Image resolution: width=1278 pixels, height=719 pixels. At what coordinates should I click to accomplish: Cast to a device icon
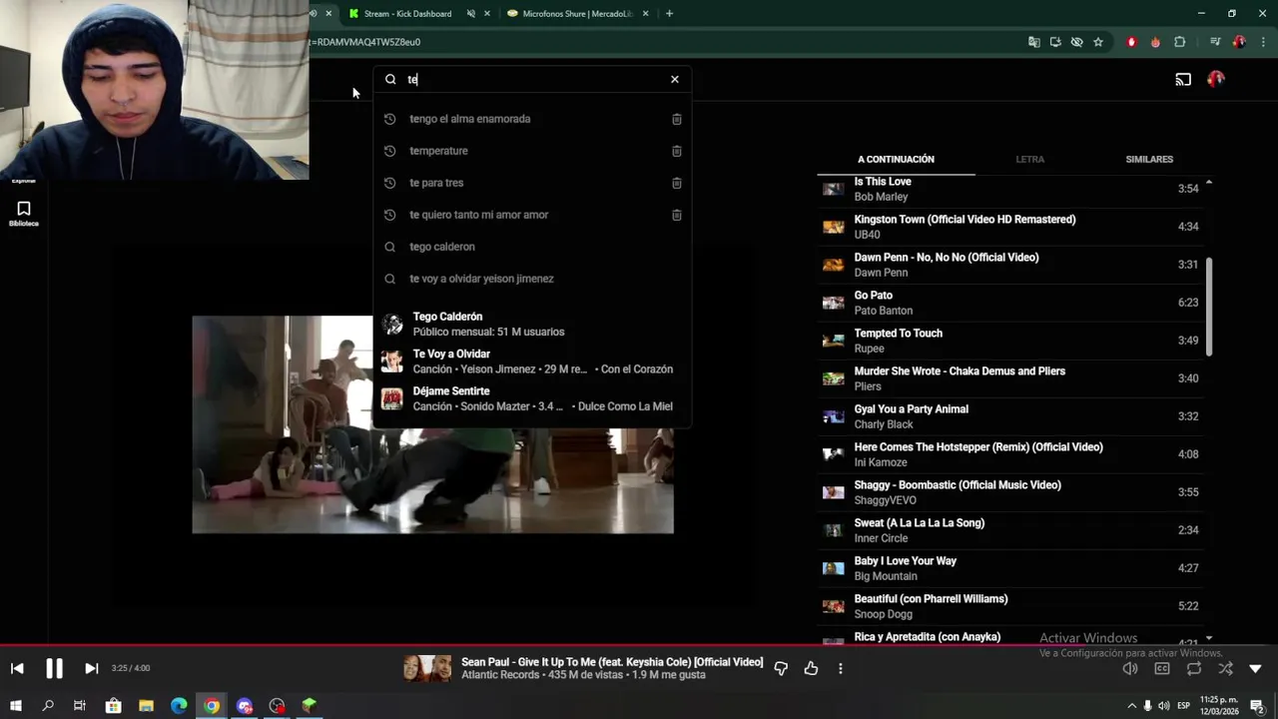(x=1183, y=79)
